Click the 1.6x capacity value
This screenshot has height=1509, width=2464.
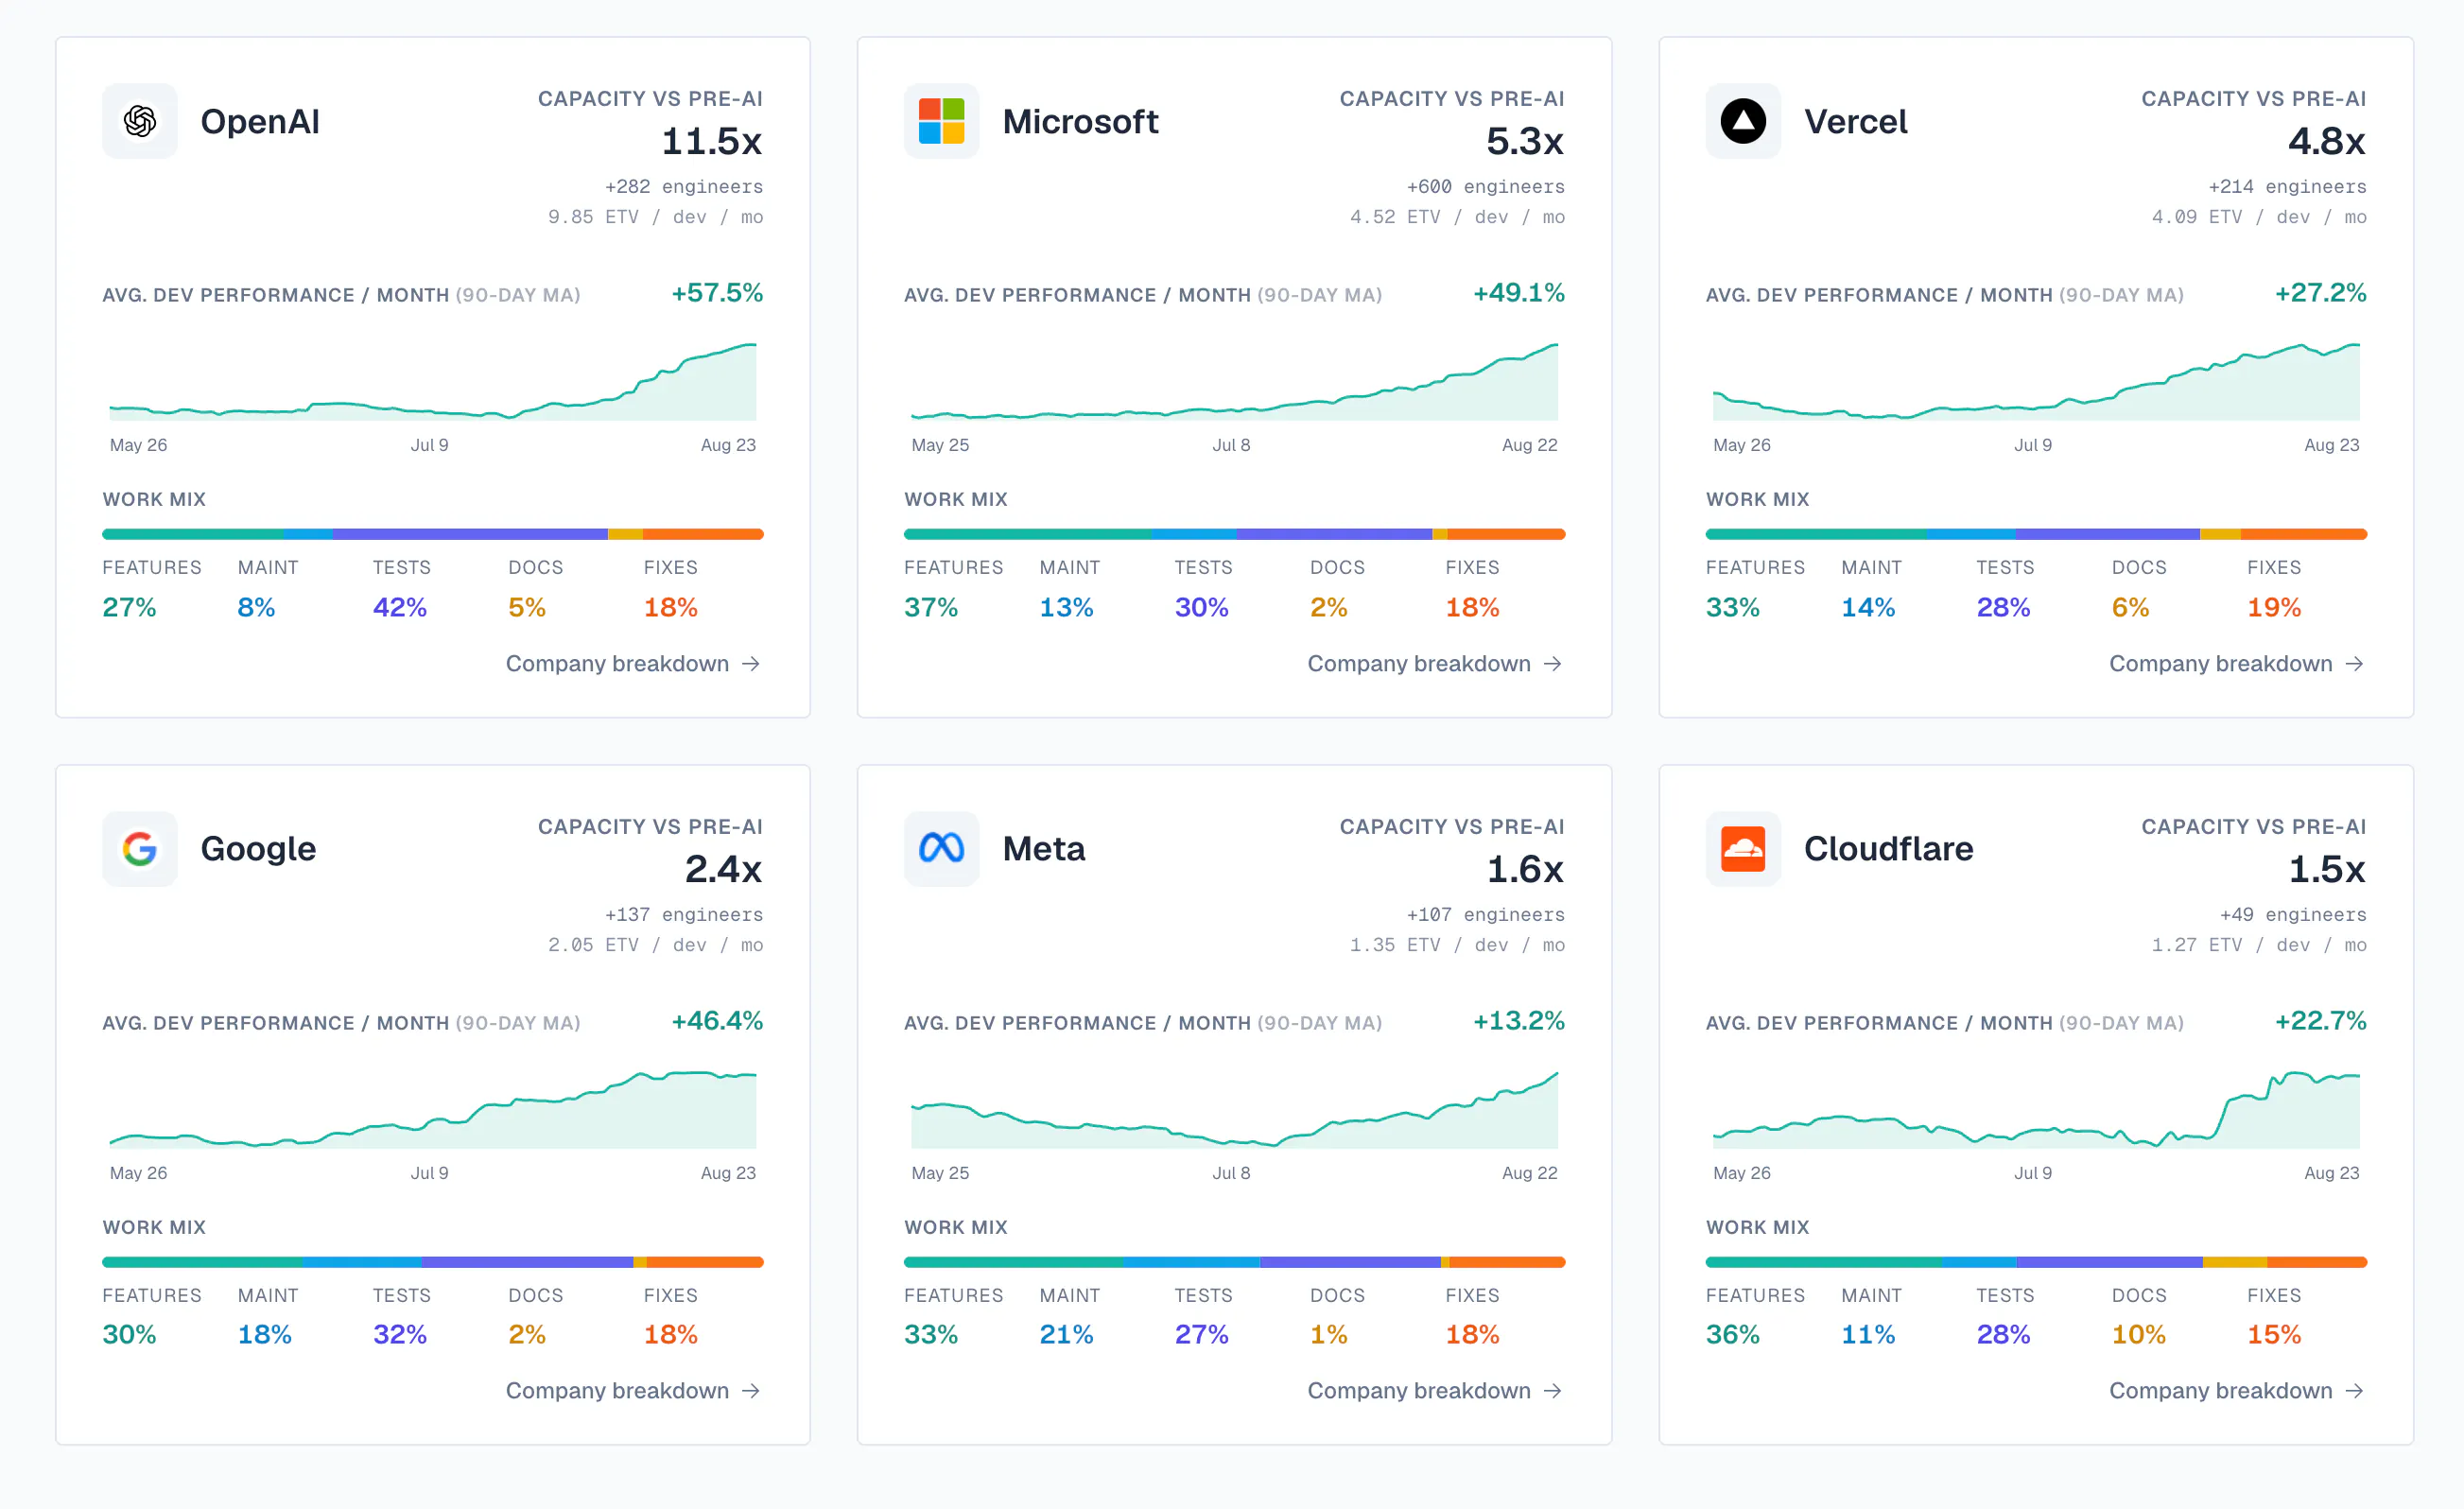tap(1525, 869)
